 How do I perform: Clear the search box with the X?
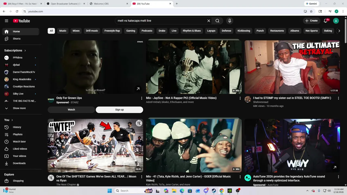[x=209, y=21]
